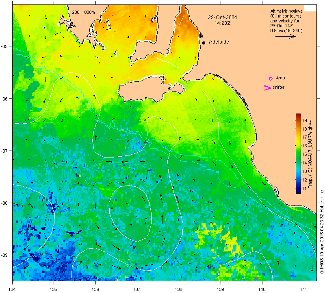
Task: Click the dark red top of the temperature colorbar
Action: pyautogui.click(x=298, y=115)
